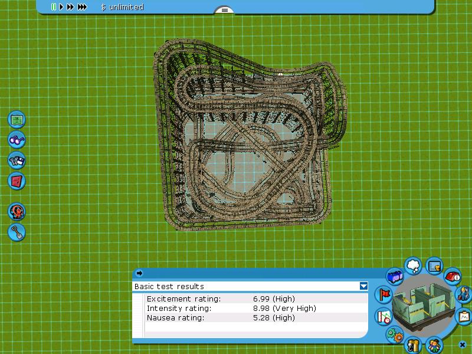Open the ride graph with clock icon

pyautogui.click(x=384, y=317)
